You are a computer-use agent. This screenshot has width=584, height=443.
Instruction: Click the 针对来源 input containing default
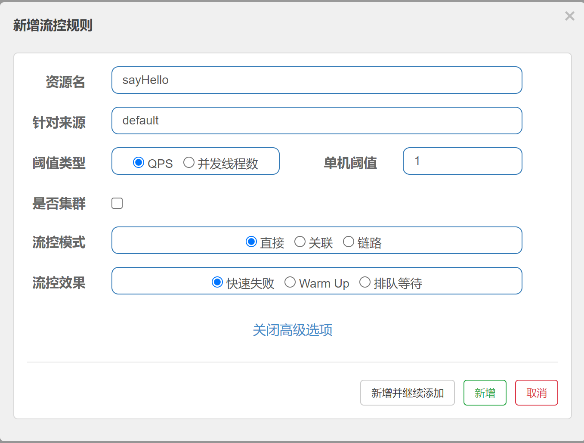316,121
